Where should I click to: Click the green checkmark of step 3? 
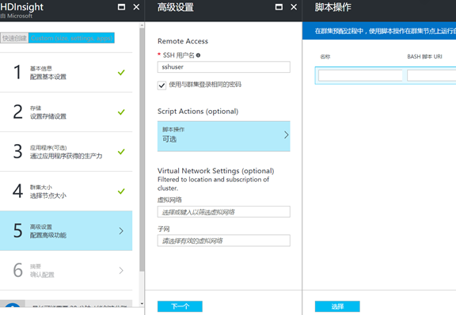click(121, 151)
